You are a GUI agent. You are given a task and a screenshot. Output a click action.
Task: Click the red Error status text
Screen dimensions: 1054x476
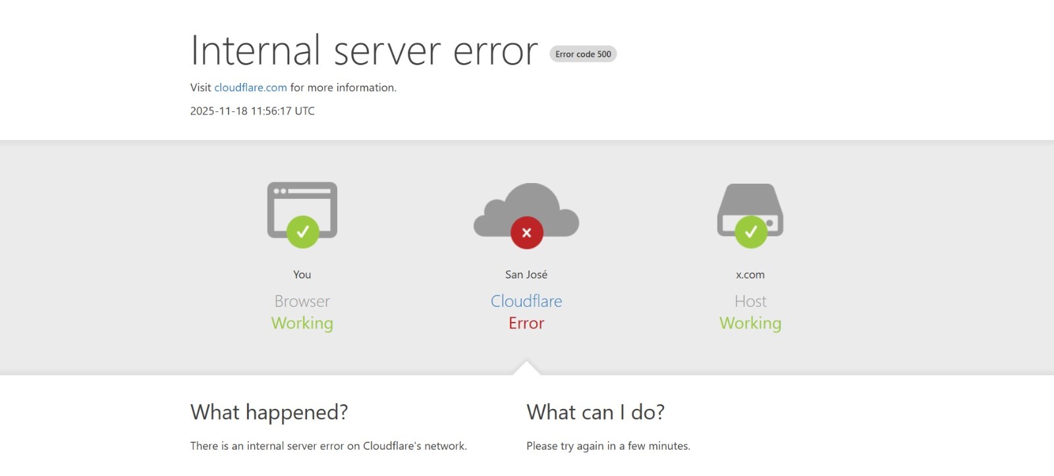point(526,323)
